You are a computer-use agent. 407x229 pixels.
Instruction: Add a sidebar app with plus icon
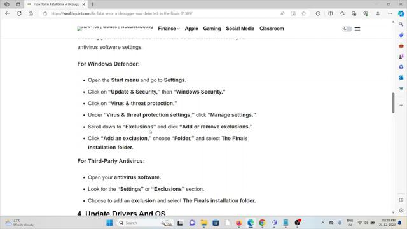click(401, 105)
